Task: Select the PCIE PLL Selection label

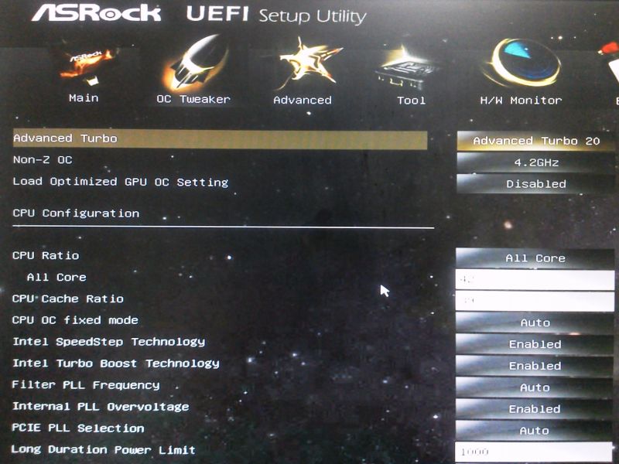Action: click(x=78, y=428)
